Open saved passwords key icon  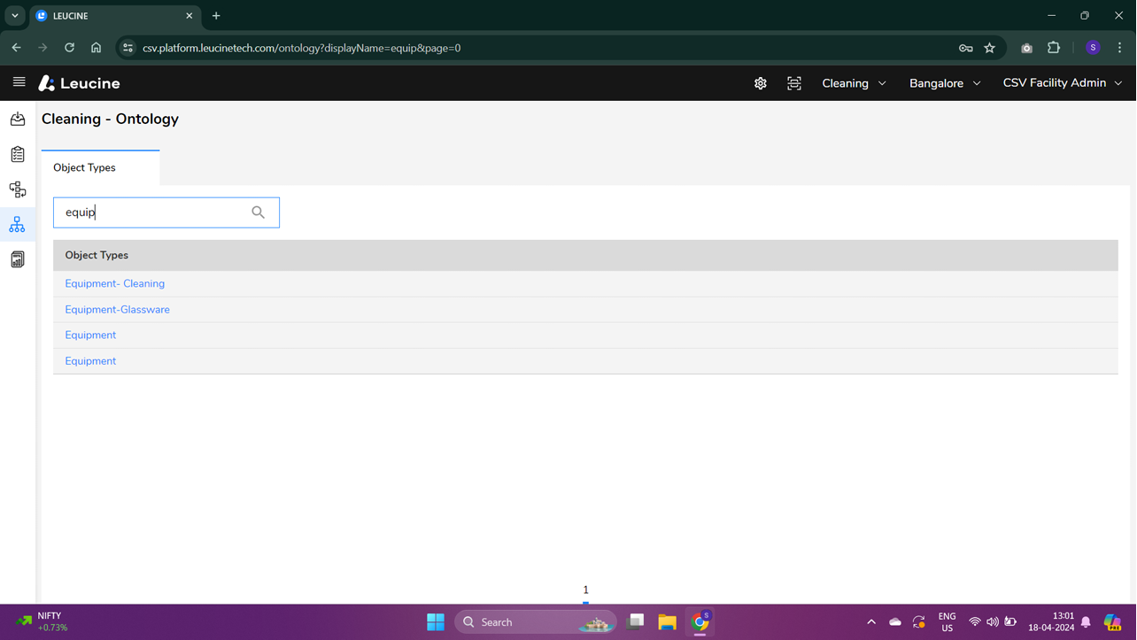[x=966, y=48]
